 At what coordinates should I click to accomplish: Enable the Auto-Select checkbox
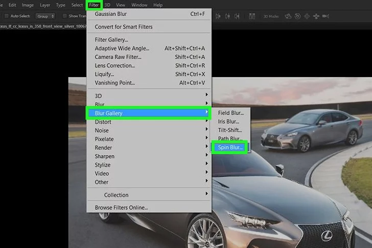click(6, 16)
